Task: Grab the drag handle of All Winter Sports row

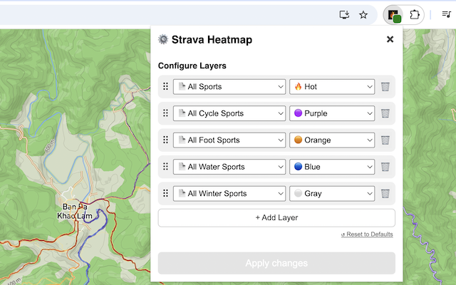Action: click(165, 193)
